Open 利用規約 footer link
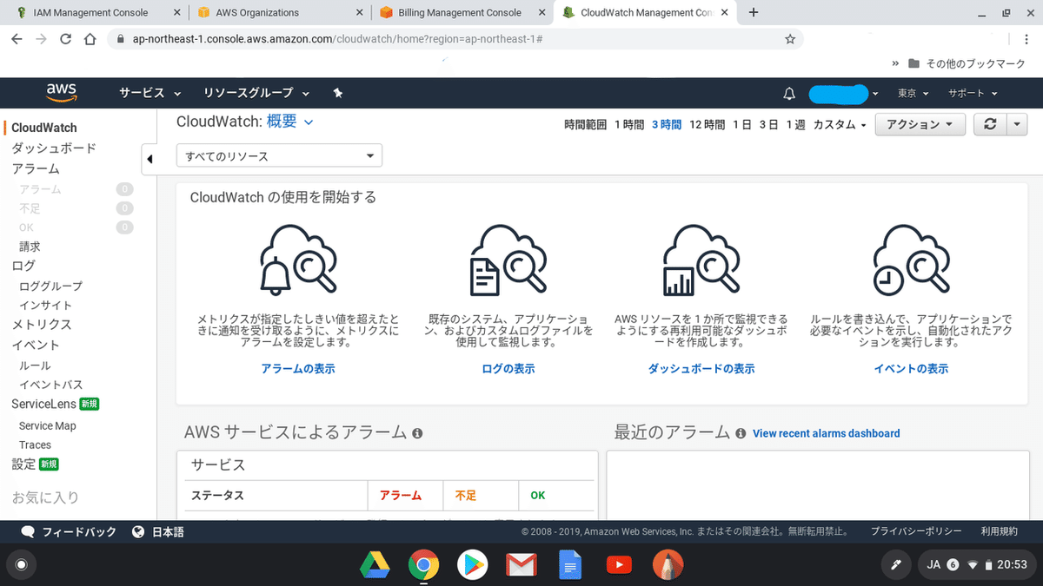Screen dimensions: 1043x586 point(999,532)
